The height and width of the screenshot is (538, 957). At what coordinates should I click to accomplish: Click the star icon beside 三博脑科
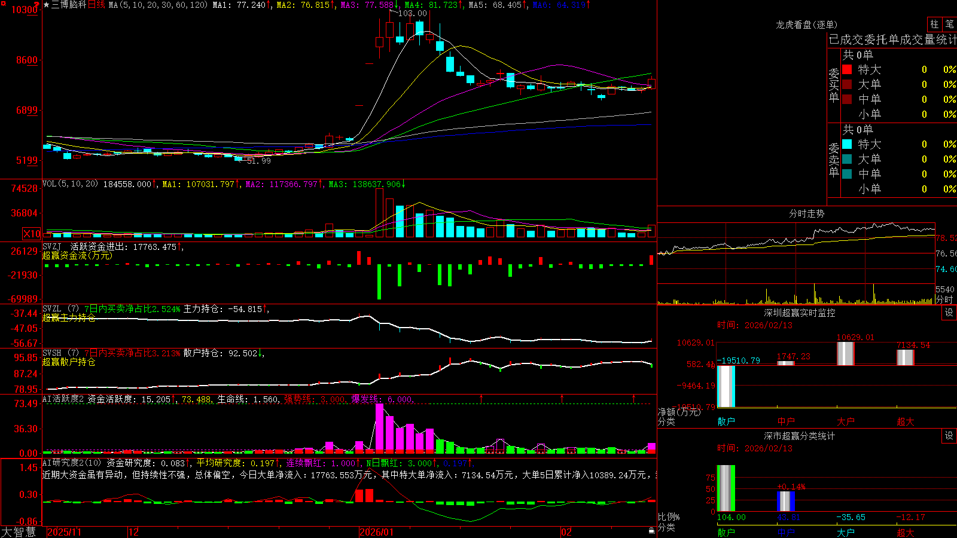[x=46, y=5]
